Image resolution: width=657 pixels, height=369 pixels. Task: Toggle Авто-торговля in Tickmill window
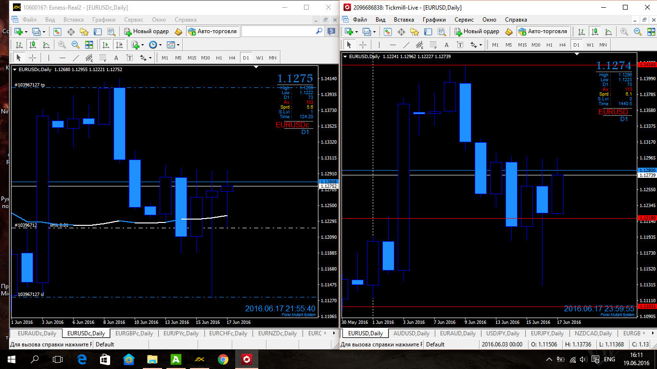(543, 31)
